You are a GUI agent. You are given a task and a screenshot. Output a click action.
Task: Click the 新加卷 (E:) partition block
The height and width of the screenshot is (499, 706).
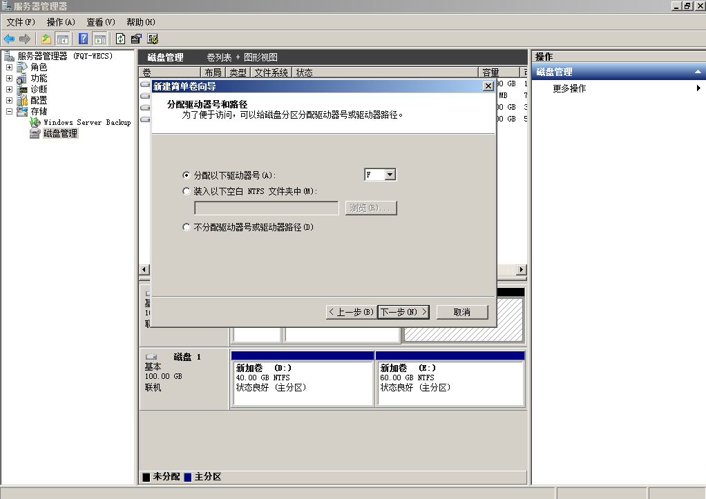pyautogui.click(x=450, y=379)
